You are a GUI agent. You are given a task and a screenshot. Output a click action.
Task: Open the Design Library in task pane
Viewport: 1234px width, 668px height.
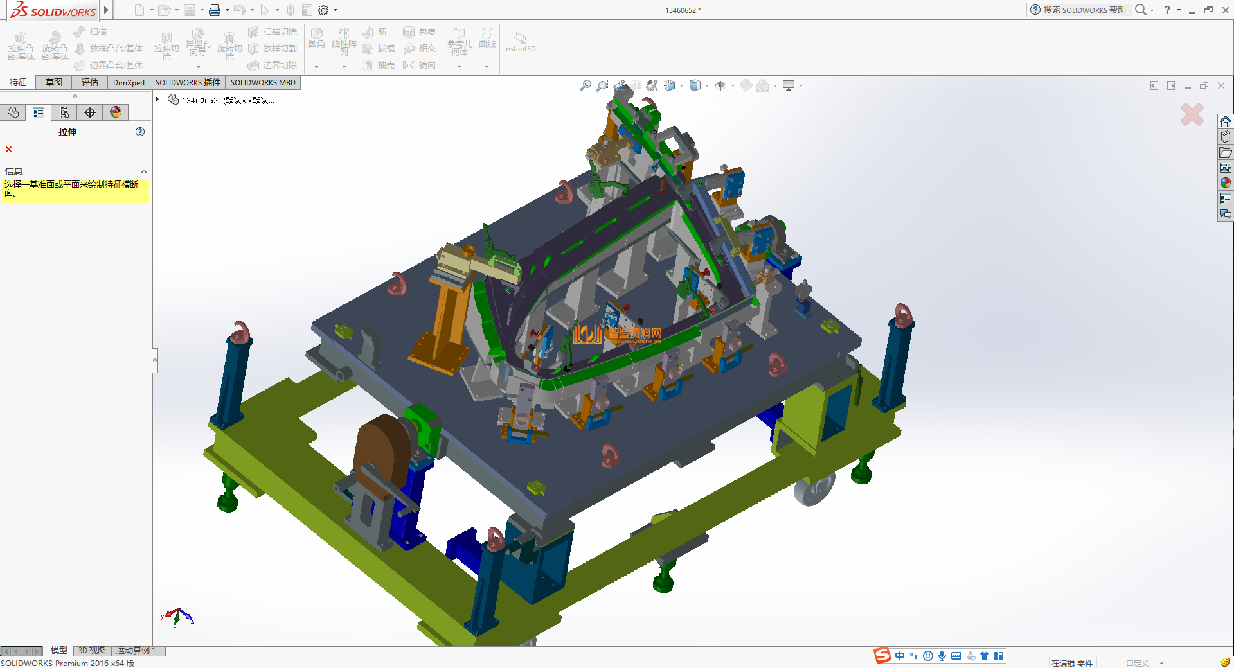tap(1226, 137)
